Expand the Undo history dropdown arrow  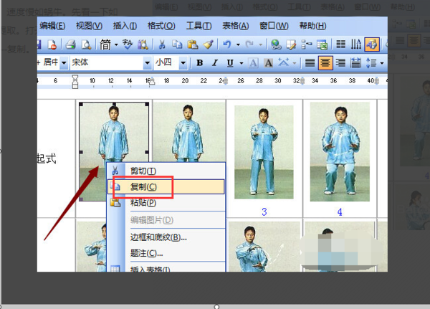click(238, 44)
